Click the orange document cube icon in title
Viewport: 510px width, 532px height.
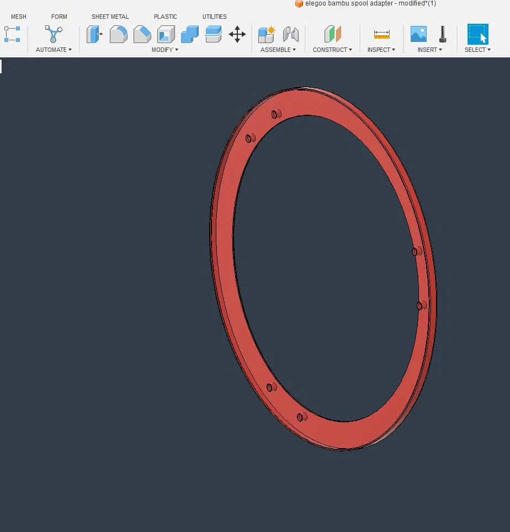click(x=299, y=4)
